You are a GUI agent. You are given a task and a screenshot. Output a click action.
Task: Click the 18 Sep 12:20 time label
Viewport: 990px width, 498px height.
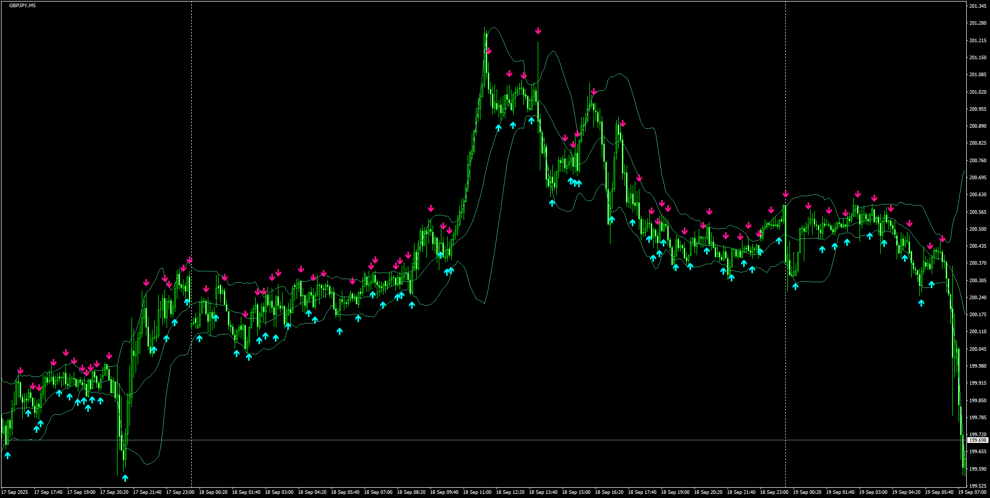point(510,492)
